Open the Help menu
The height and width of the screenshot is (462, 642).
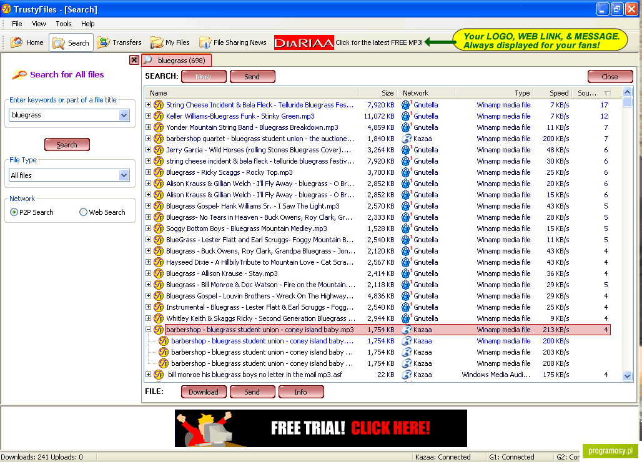click(x=87, y=24)
